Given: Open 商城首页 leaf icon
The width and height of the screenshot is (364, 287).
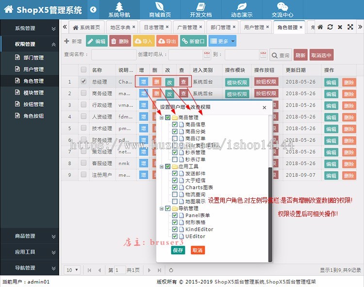Looking at the screenshot, I should (x=160, y=6).
